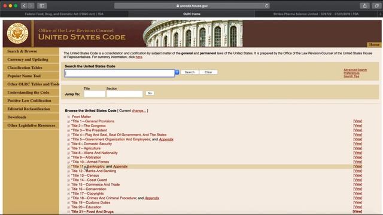Click the Jump To Section input field
The height and width of the screenshot is (215, 383).
[x=124, y=94]
